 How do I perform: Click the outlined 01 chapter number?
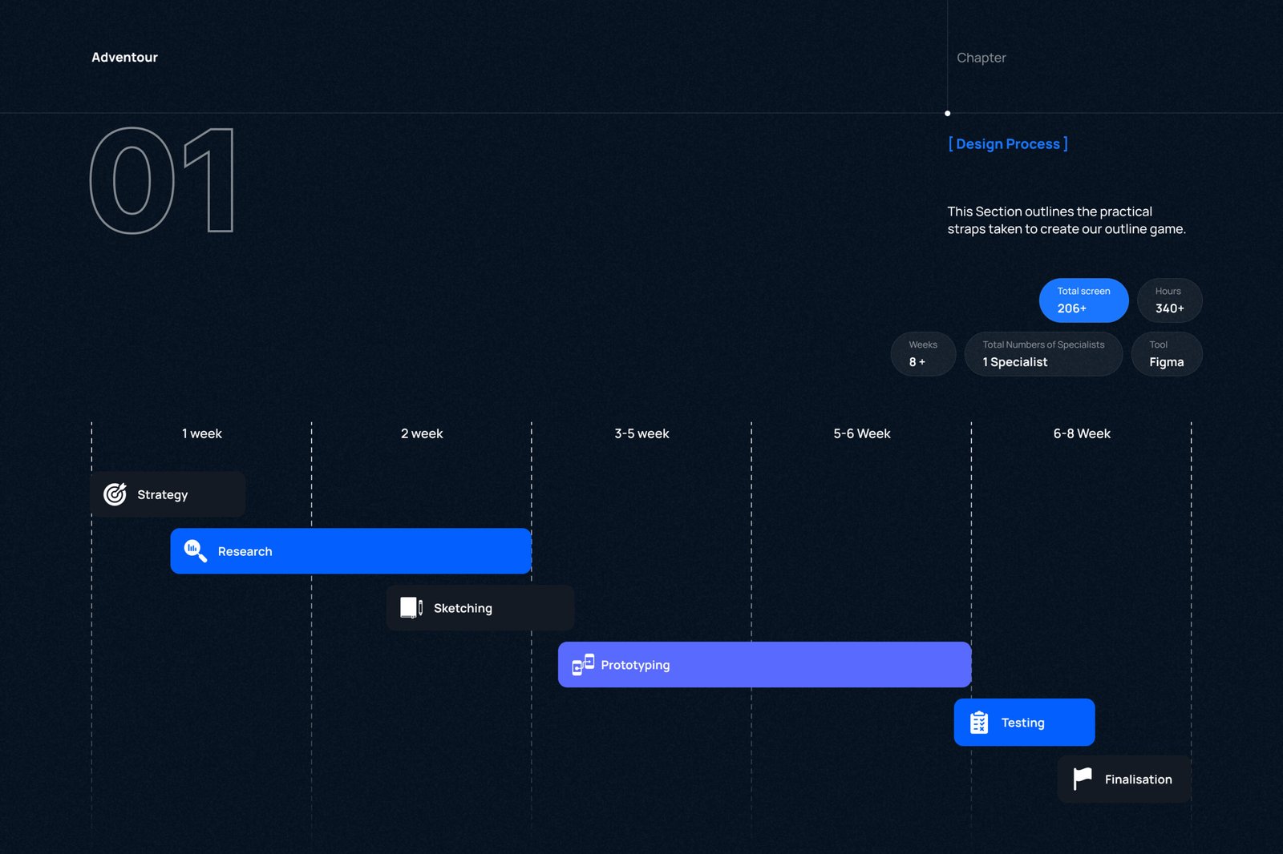[x=162, y=181]
